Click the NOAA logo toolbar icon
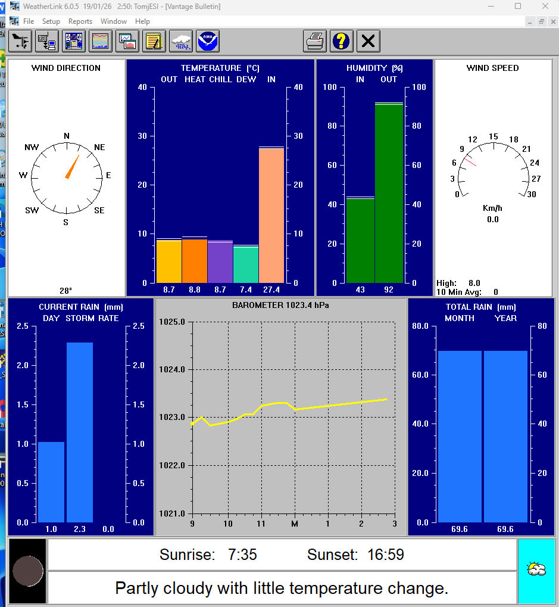559x607 pixels. point(208,41)
